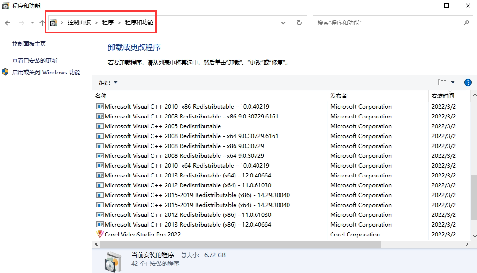Viewport: 477px width, 273px height.
Task: Open recent locations dropdown arrow
Action: (32, 22)
